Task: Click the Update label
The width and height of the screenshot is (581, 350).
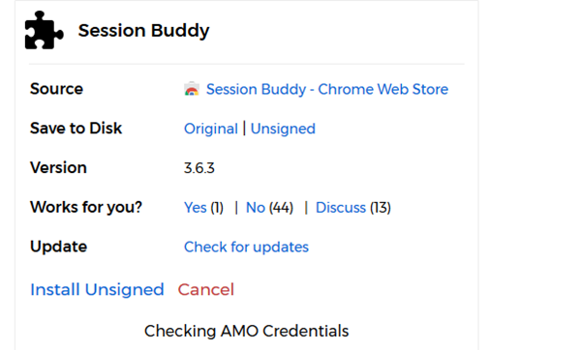Action: 58,247
